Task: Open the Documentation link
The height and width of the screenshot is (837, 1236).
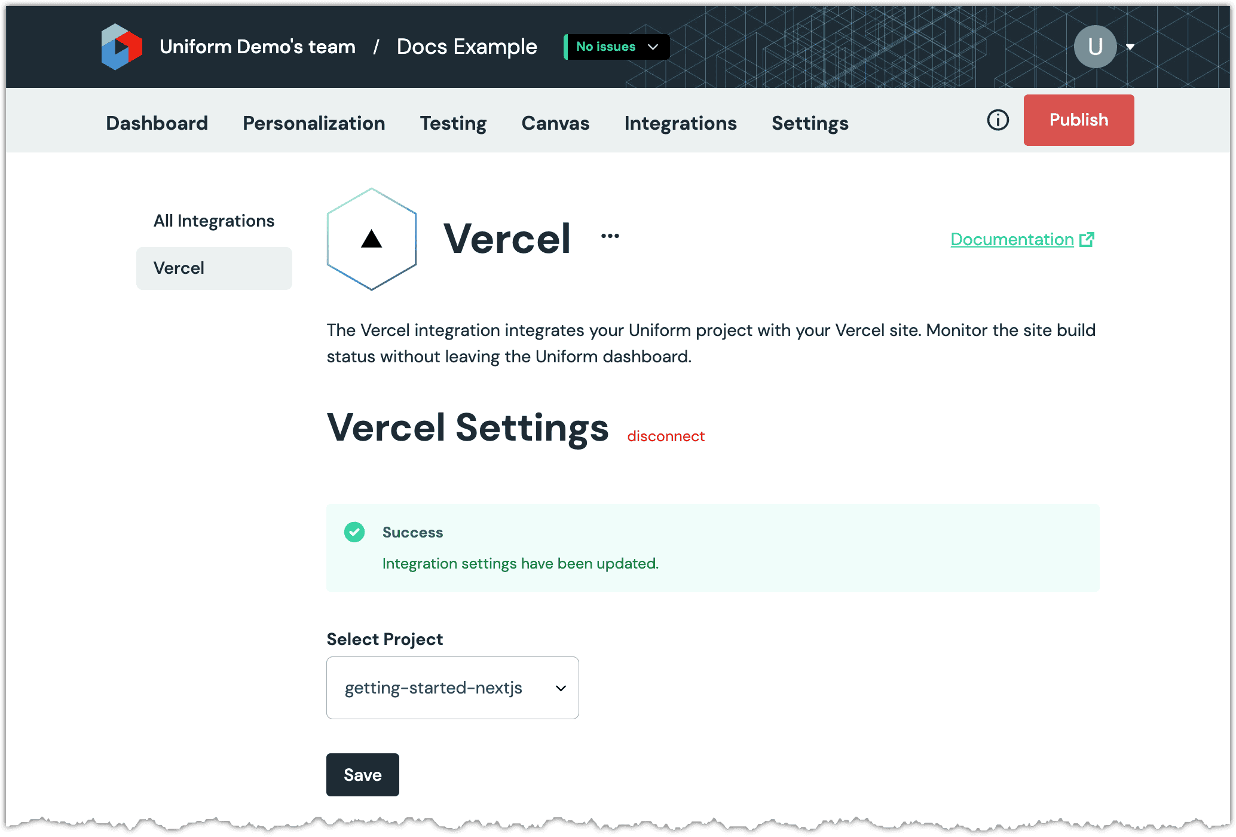Action: point(1012,240)
